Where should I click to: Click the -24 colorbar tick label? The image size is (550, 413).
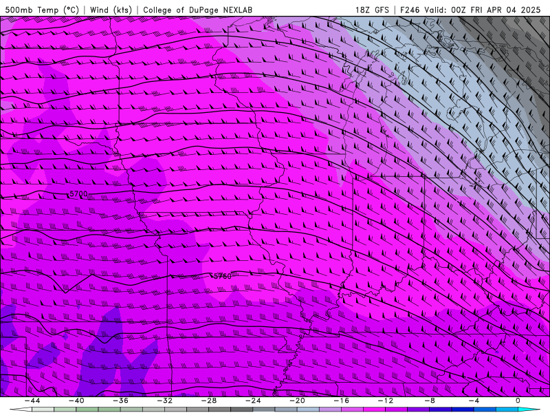(x=253, y=401)
